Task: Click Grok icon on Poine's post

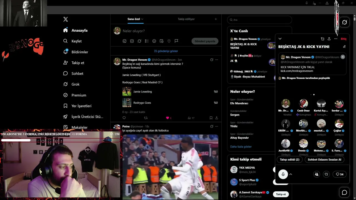Action: tap(212, 126)
